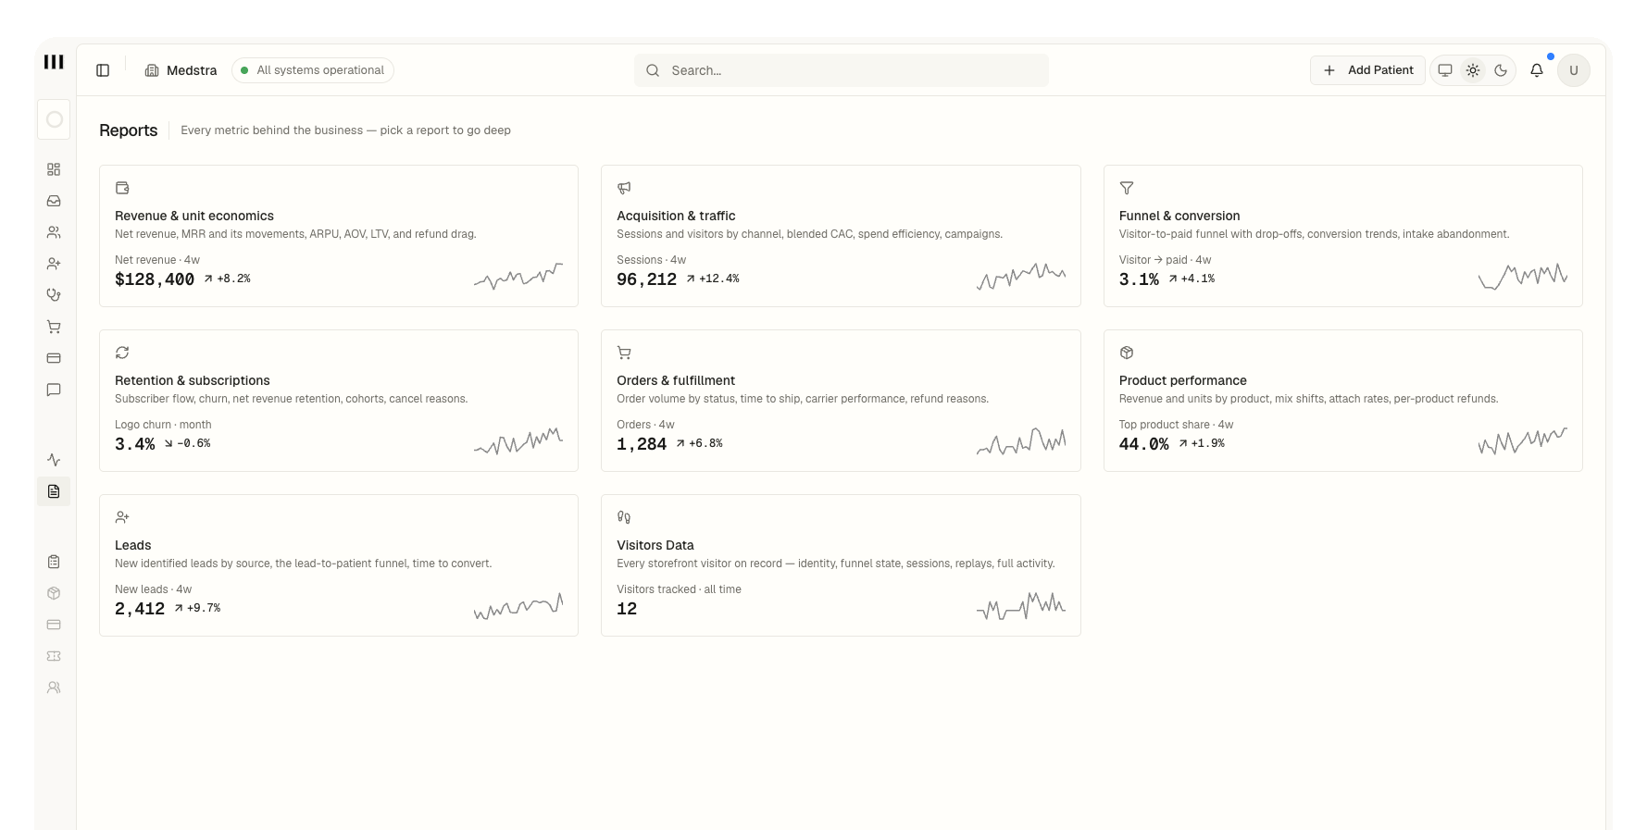Click the 44.0% top product share value
Screen dimensions: 1647x830
coord(1144,444)
